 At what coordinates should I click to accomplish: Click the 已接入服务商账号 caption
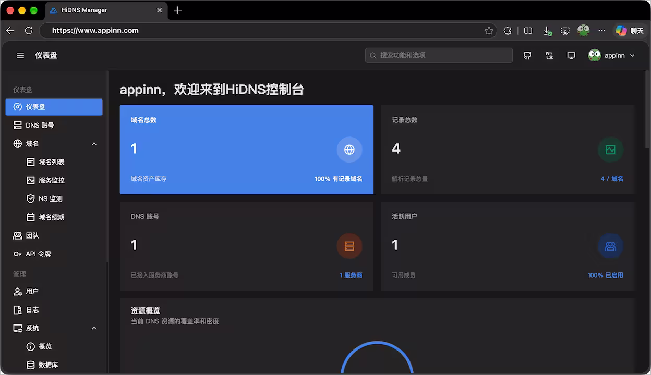tap(155, 275)
